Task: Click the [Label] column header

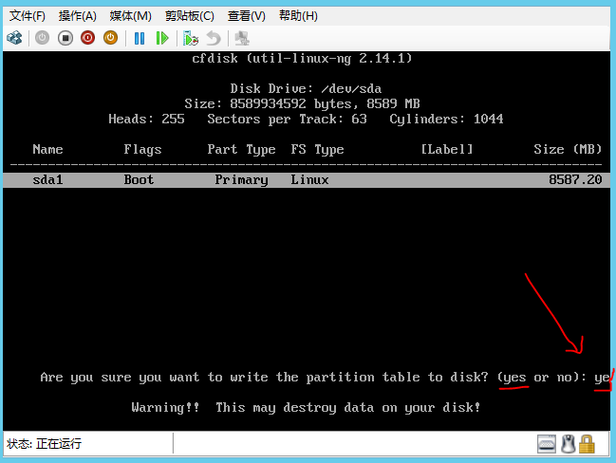Action: click(447, 149)
